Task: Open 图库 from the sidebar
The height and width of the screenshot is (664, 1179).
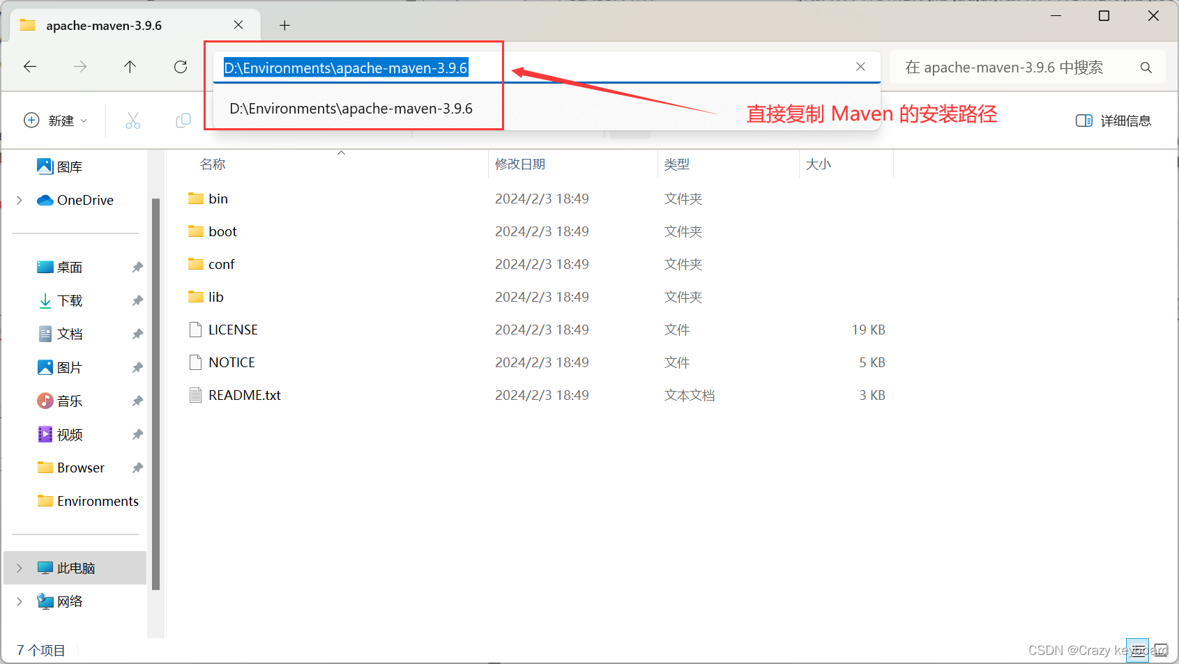Action: pyautogui.click(x=70, y=166)
